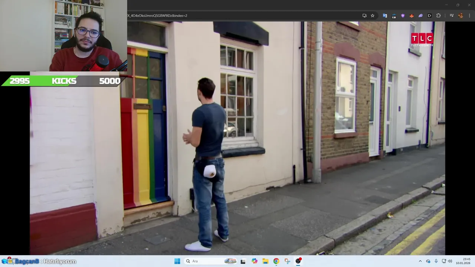Open the purple shield extension
The width and height of the screenshot is (475, 267).
[403, 16]
